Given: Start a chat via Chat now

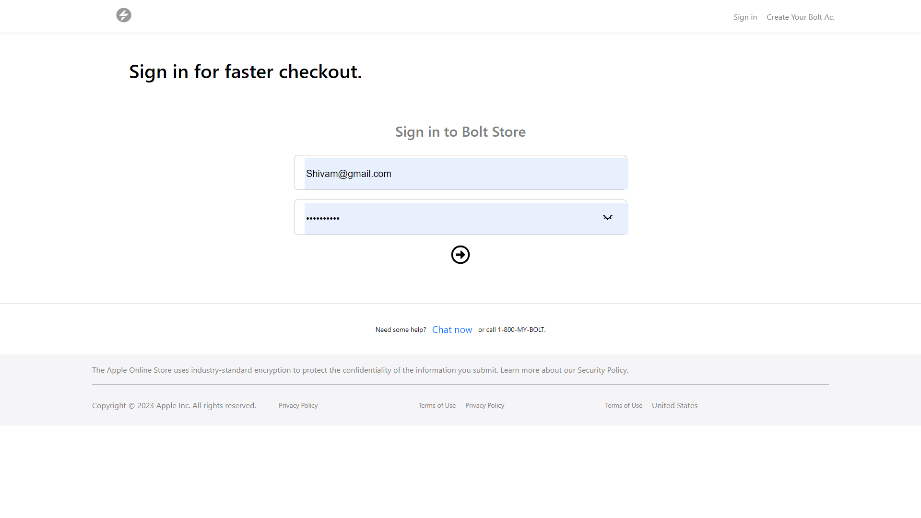Looking at the screenshot, I should click(x=452, y=330).
